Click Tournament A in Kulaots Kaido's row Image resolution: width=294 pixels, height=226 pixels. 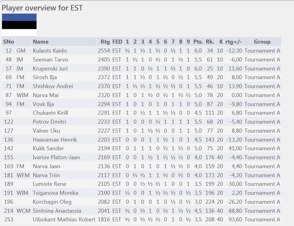click(262, 51)
